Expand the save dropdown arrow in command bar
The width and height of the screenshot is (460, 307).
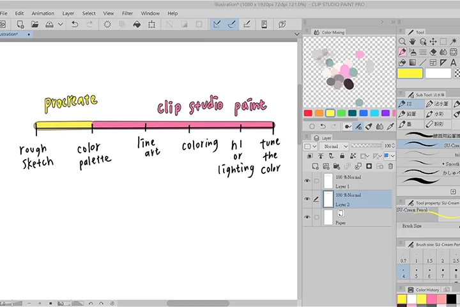click(61, 24)
